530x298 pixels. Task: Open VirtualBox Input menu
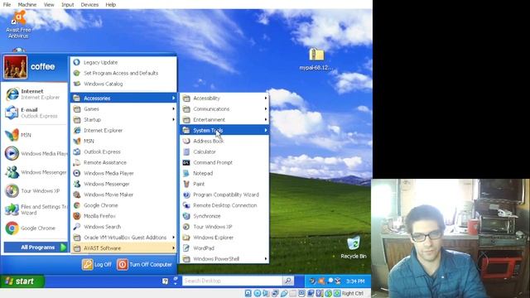68,4
